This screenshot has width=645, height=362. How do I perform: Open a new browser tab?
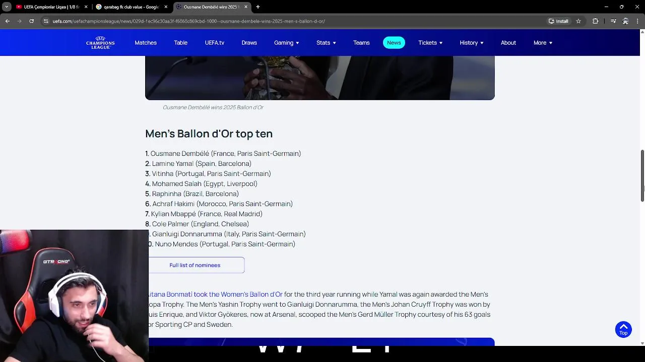[x=258, y=7]
